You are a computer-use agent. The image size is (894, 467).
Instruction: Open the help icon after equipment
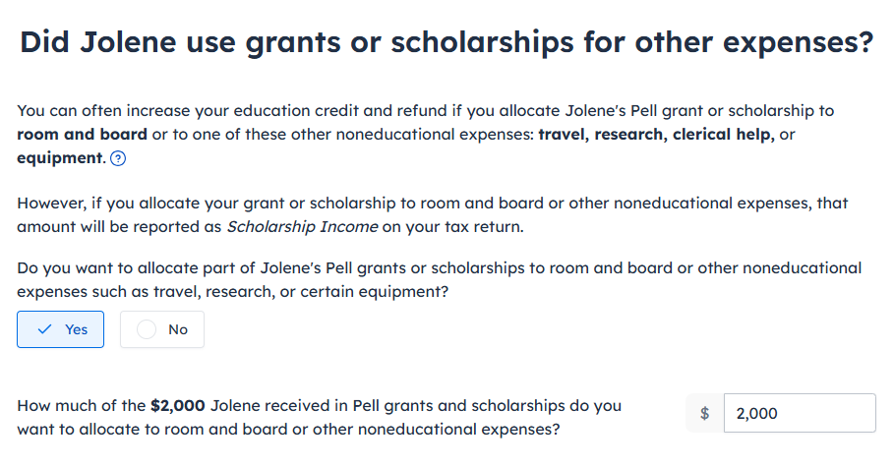pos(118,158)
